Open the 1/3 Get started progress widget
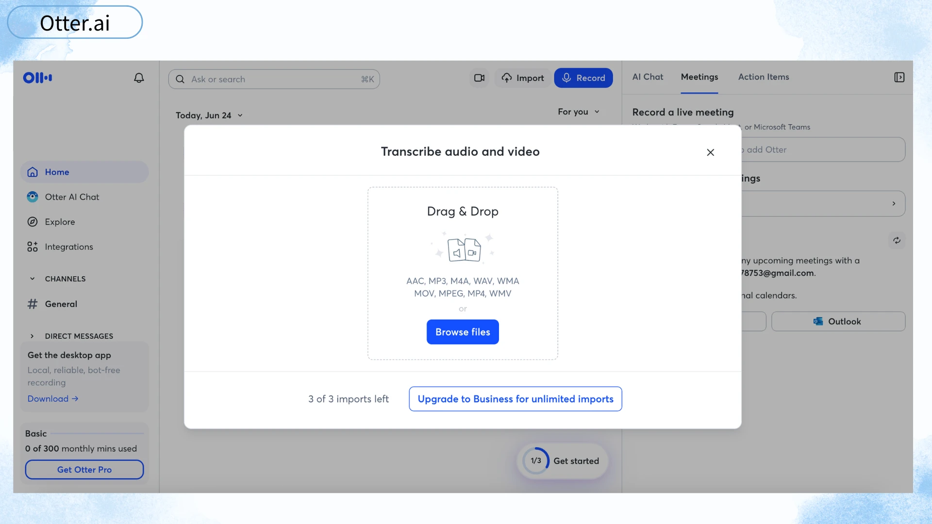The height and width of the screenshot is (524, 932). click(x=562, y=461)
